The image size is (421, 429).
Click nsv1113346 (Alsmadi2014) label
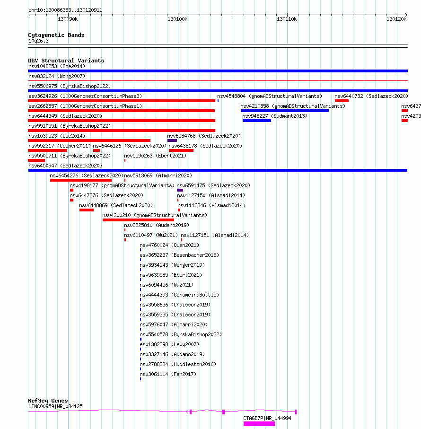(x=211, y=205)
